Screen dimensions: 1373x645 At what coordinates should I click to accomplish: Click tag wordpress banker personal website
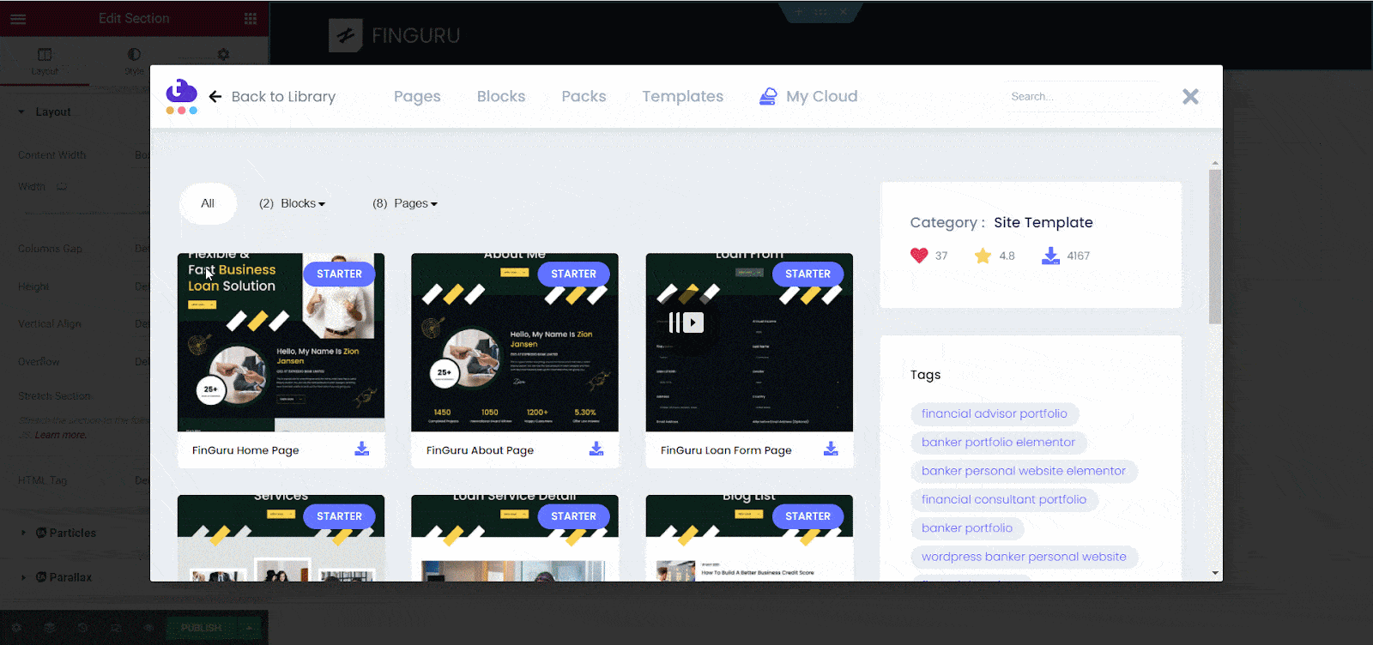click(x=1024, y=557)
